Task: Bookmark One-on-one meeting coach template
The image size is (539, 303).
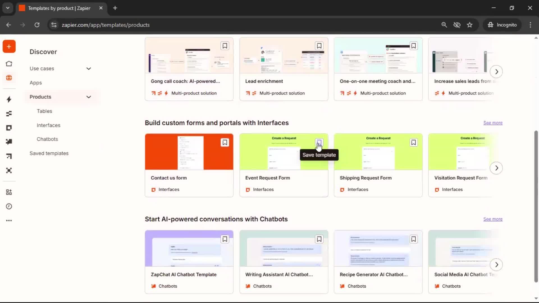Action: tap(413, 46)
